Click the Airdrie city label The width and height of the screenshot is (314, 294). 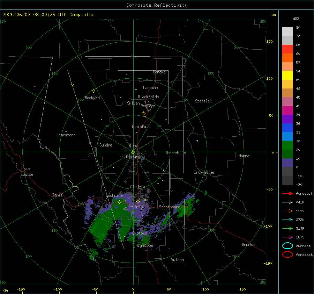[137, 187]
